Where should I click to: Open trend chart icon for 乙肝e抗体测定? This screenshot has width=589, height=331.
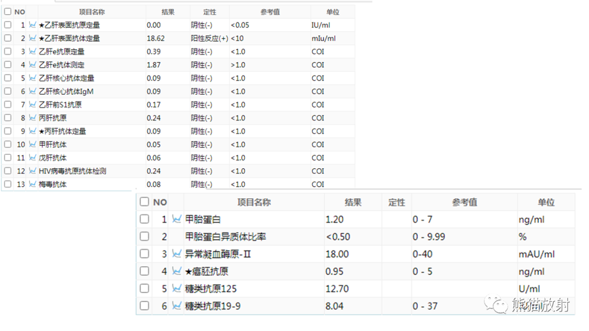(33, 64)
